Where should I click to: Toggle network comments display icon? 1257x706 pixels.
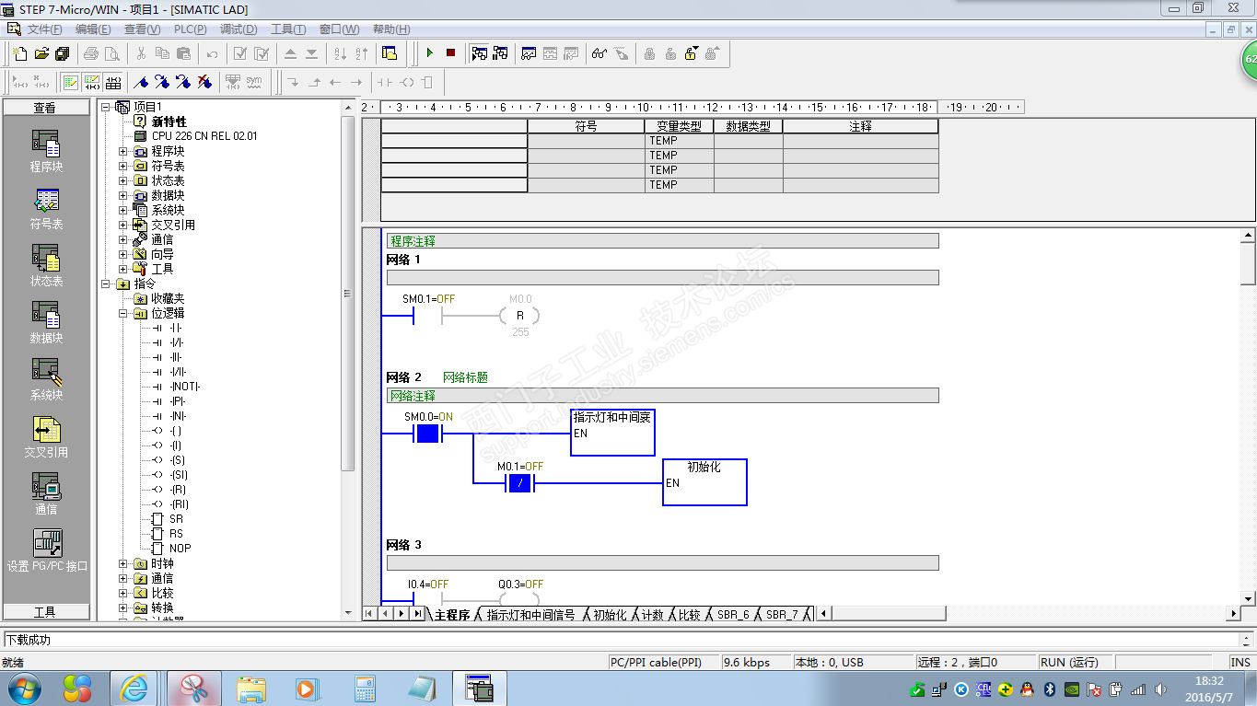coord(91,82)
